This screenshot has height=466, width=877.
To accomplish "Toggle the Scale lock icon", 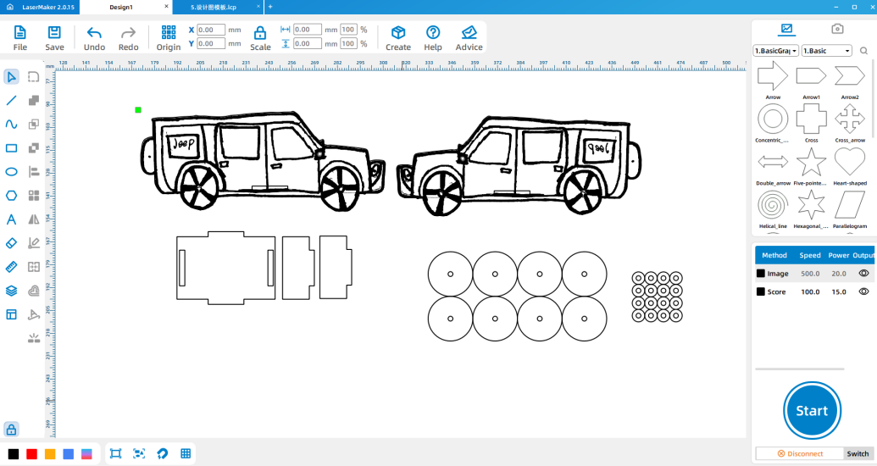I will coord(260,33).
